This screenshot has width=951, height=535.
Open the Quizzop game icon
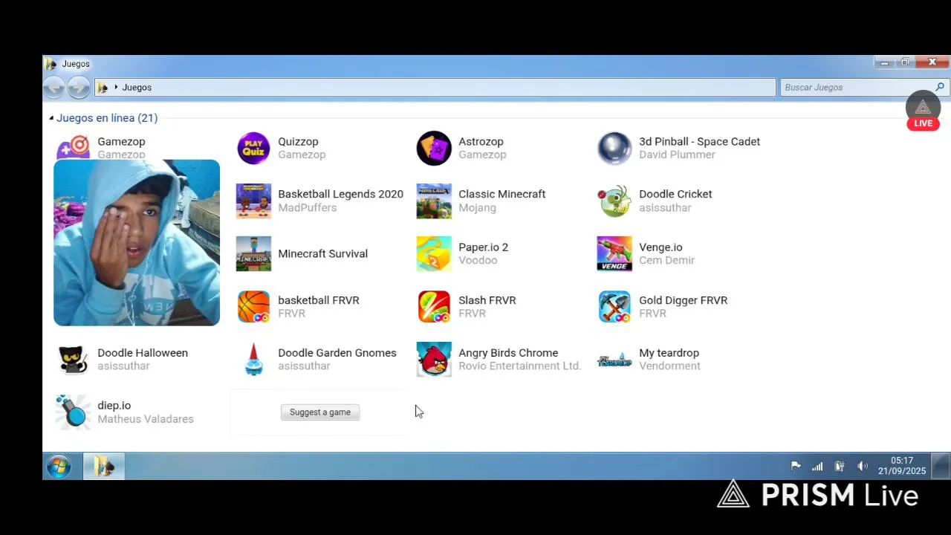pyautogui.click(x=253, y=148)
